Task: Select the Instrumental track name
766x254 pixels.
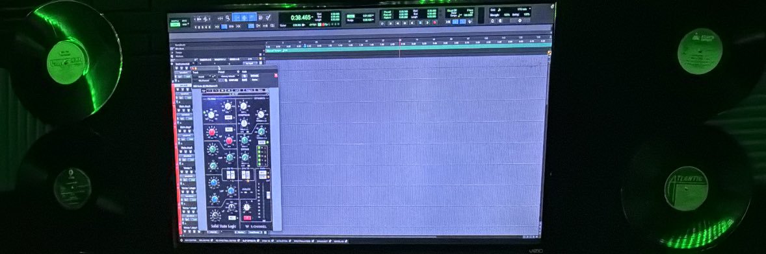Action: tap(183, 63)
